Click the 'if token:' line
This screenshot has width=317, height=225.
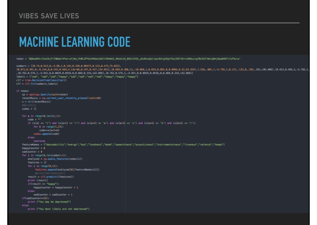coord(23,91)
